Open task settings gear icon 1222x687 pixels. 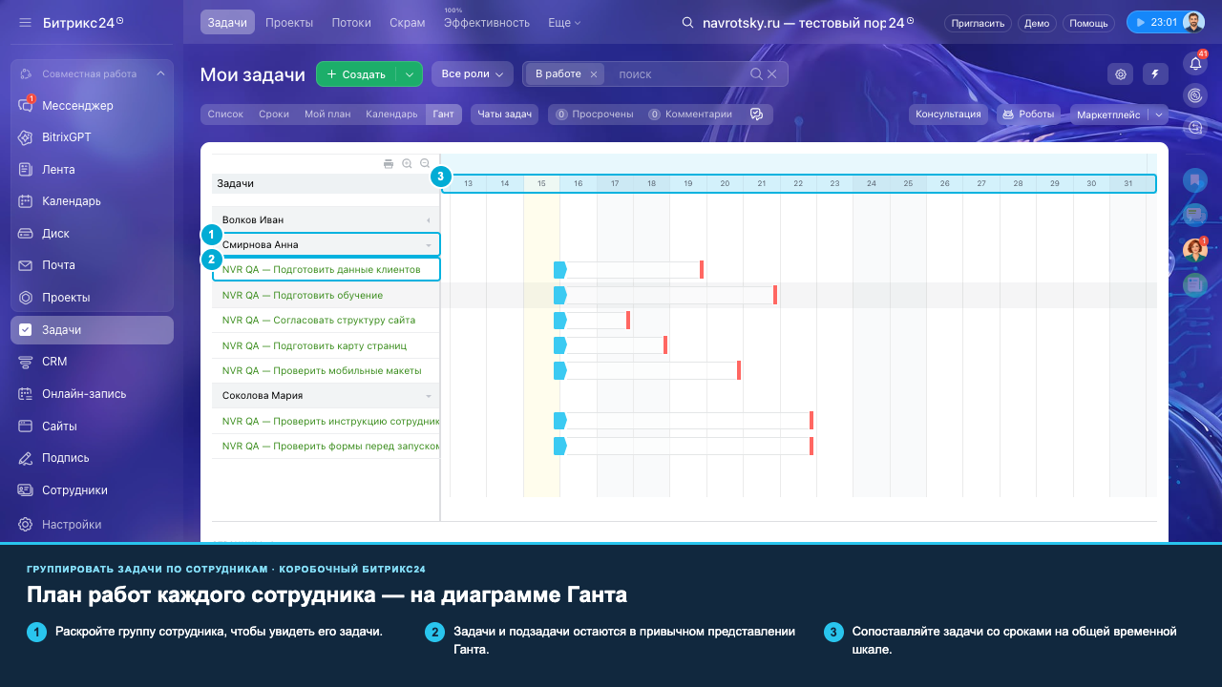click(x=1121, y=74)
